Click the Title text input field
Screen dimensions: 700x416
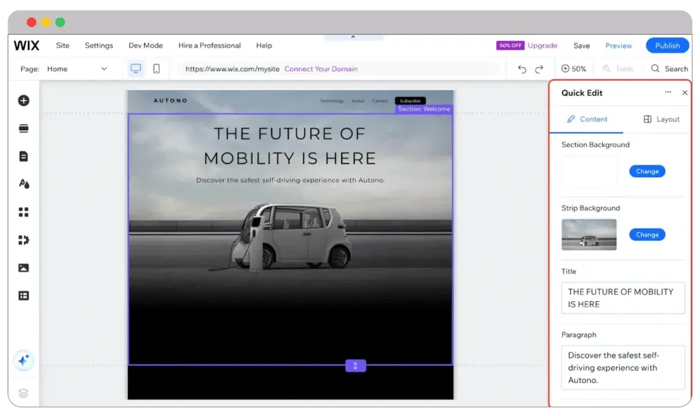tap(622, 298)
